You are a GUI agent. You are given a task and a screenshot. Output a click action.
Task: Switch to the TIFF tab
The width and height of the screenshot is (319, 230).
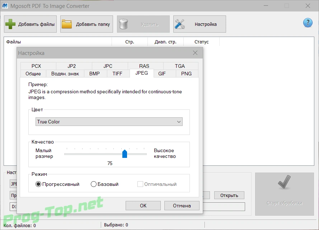pyautogui.click(x=117, y=74)
